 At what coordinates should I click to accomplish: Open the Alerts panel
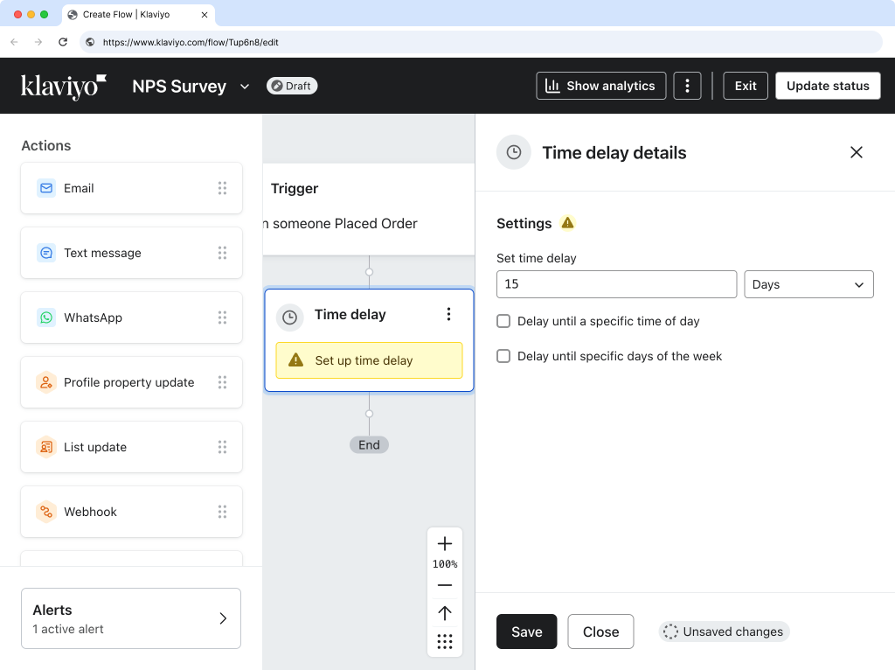point(131,618)
